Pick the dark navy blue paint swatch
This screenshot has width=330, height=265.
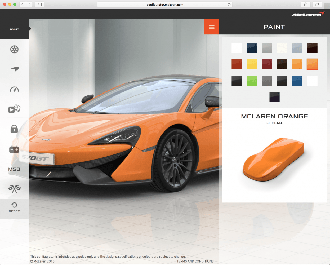252,48
